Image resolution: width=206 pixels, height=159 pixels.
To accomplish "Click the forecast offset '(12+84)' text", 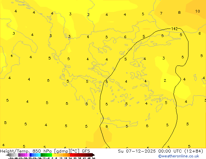I will coord(194,151).
